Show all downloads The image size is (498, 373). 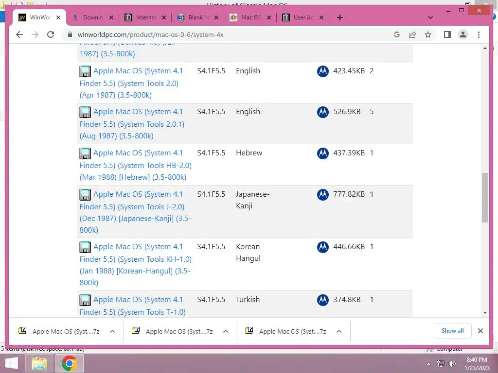click(452, 331)
